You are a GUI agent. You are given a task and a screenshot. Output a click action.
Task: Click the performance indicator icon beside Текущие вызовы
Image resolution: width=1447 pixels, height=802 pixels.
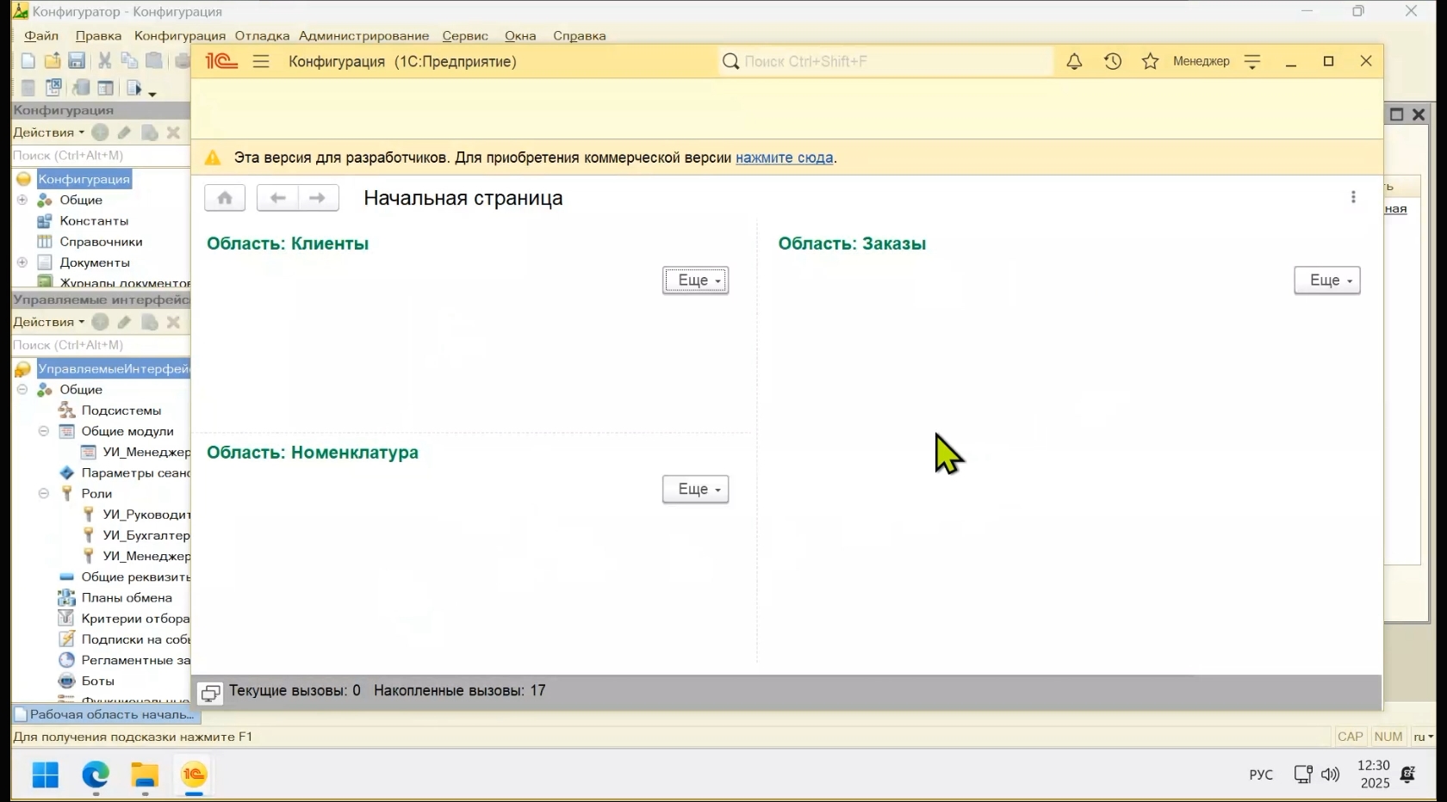tap(210, 693)
